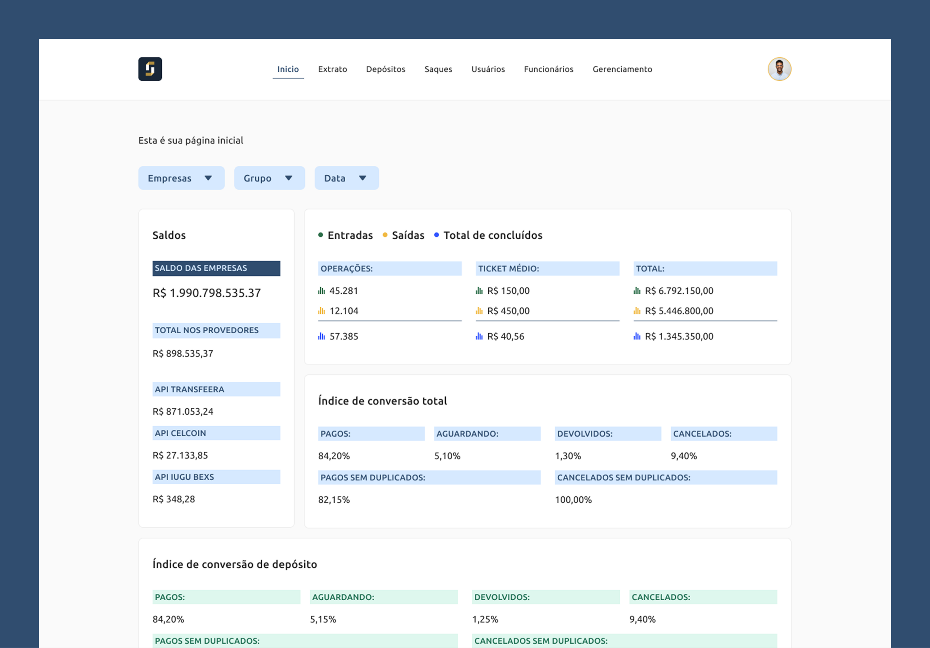Open the user profile avatar
Viewport: 930px width, 648px height.
[779, 69]
